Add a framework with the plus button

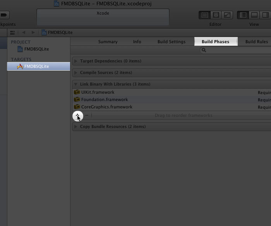77,115
